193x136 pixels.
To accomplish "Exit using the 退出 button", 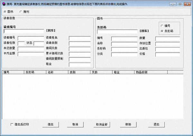I will pyautogui.click(x=157, y=124).
